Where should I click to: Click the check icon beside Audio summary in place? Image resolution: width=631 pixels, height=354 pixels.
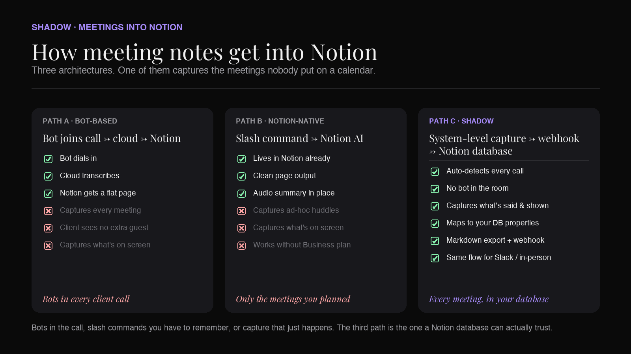[241, 194]
